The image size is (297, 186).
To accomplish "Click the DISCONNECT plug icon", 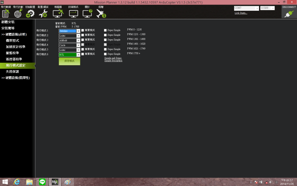I will pyautogui.click(x=289, y=14).
